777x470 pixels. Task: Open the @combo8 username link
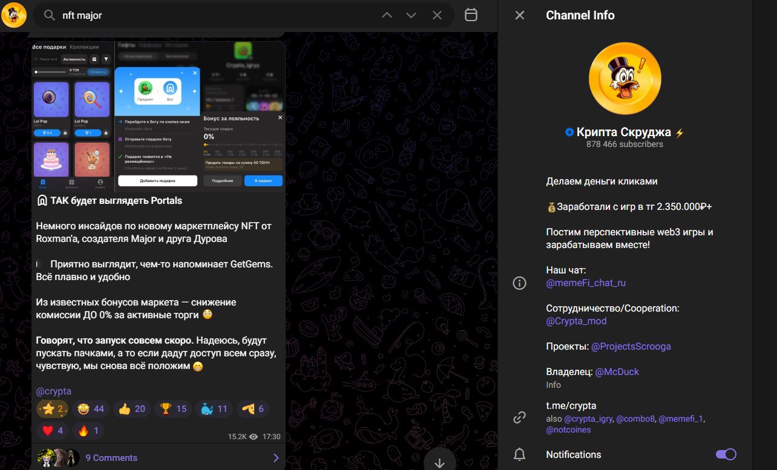pos(635,419)
